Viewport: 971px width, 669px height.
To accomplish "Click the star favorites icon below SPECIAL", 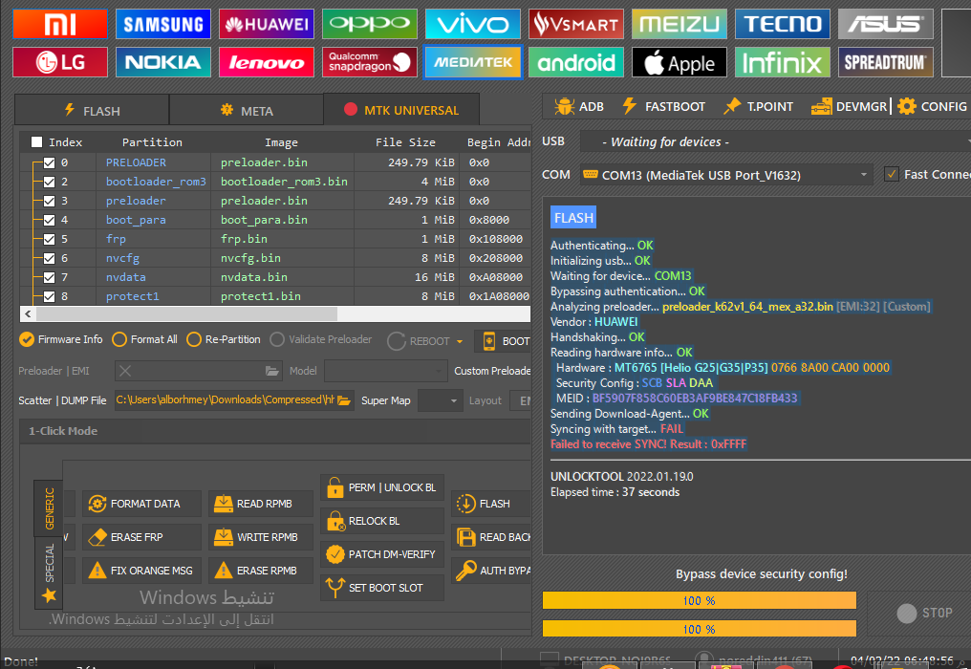I will 49,596.
